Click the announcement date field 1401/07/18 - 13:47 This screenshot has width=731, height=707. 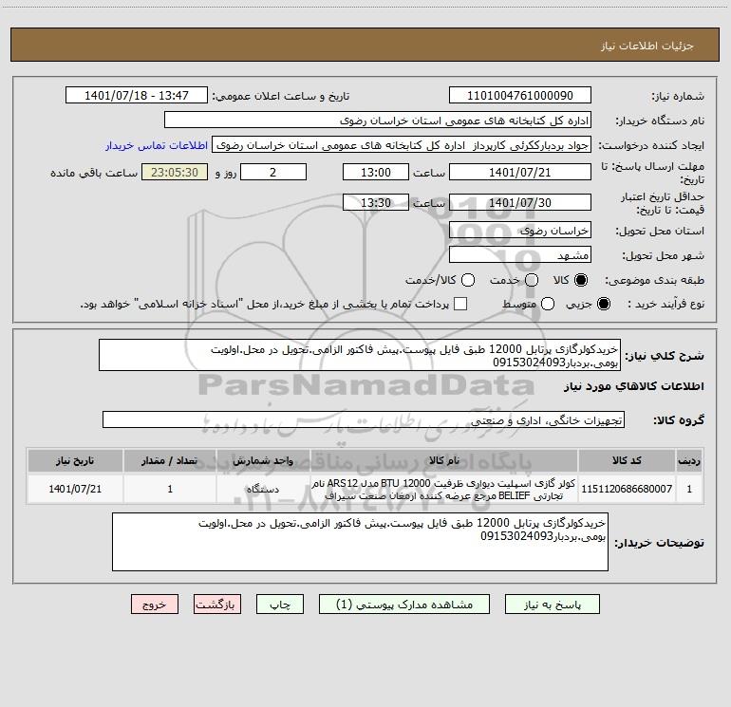[137, 96]
